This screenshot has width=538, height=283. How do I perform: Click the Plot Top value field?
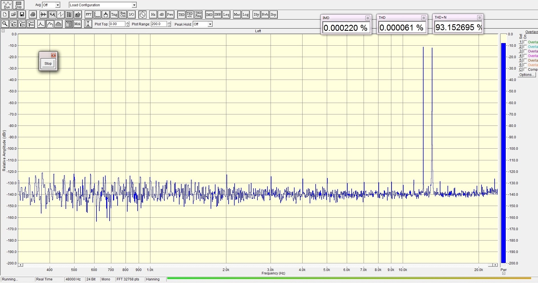click(117, 24)
